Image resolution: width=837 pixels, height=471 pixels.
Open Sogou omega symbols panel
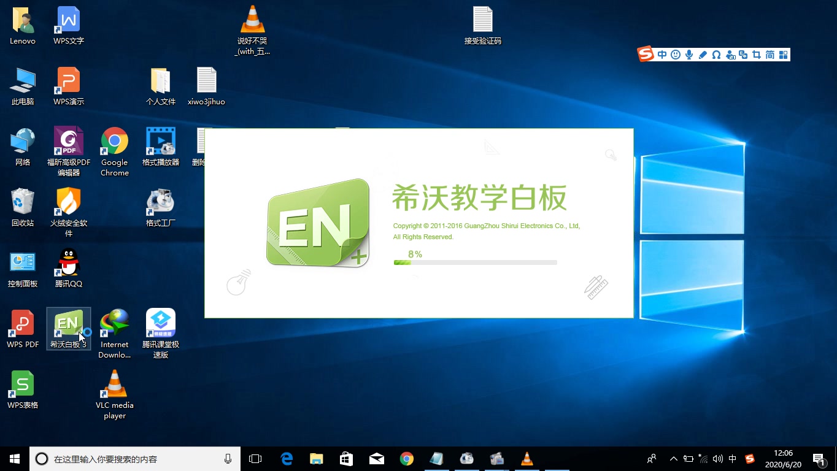click(x=716, y=55)
